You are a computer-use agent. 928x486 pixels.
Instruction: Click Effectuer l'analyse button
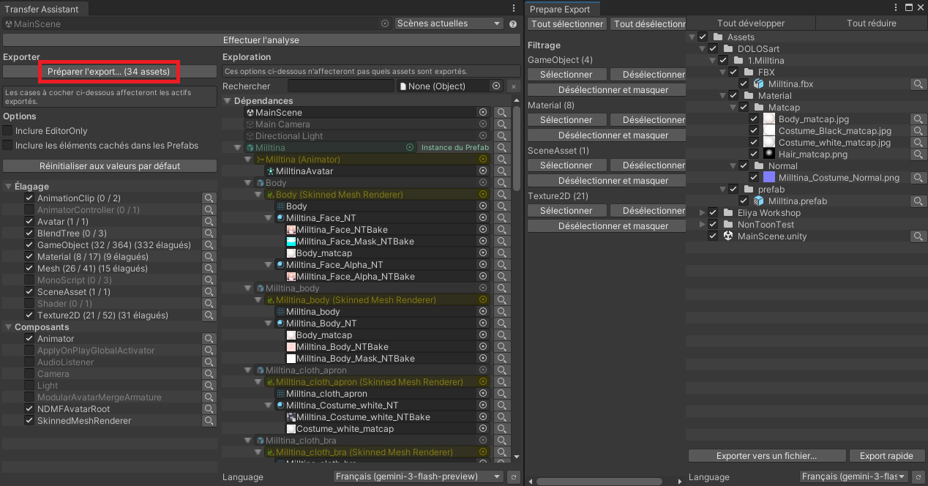pyautogui.click(x=261, y=40)
